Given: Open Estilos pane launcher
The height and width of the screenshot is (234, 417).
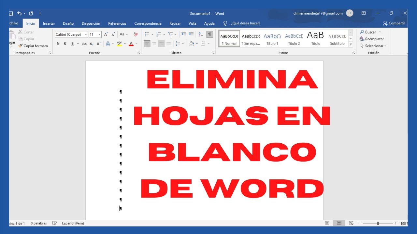Looking at the screenshot, I should click(x=354, y=53).
